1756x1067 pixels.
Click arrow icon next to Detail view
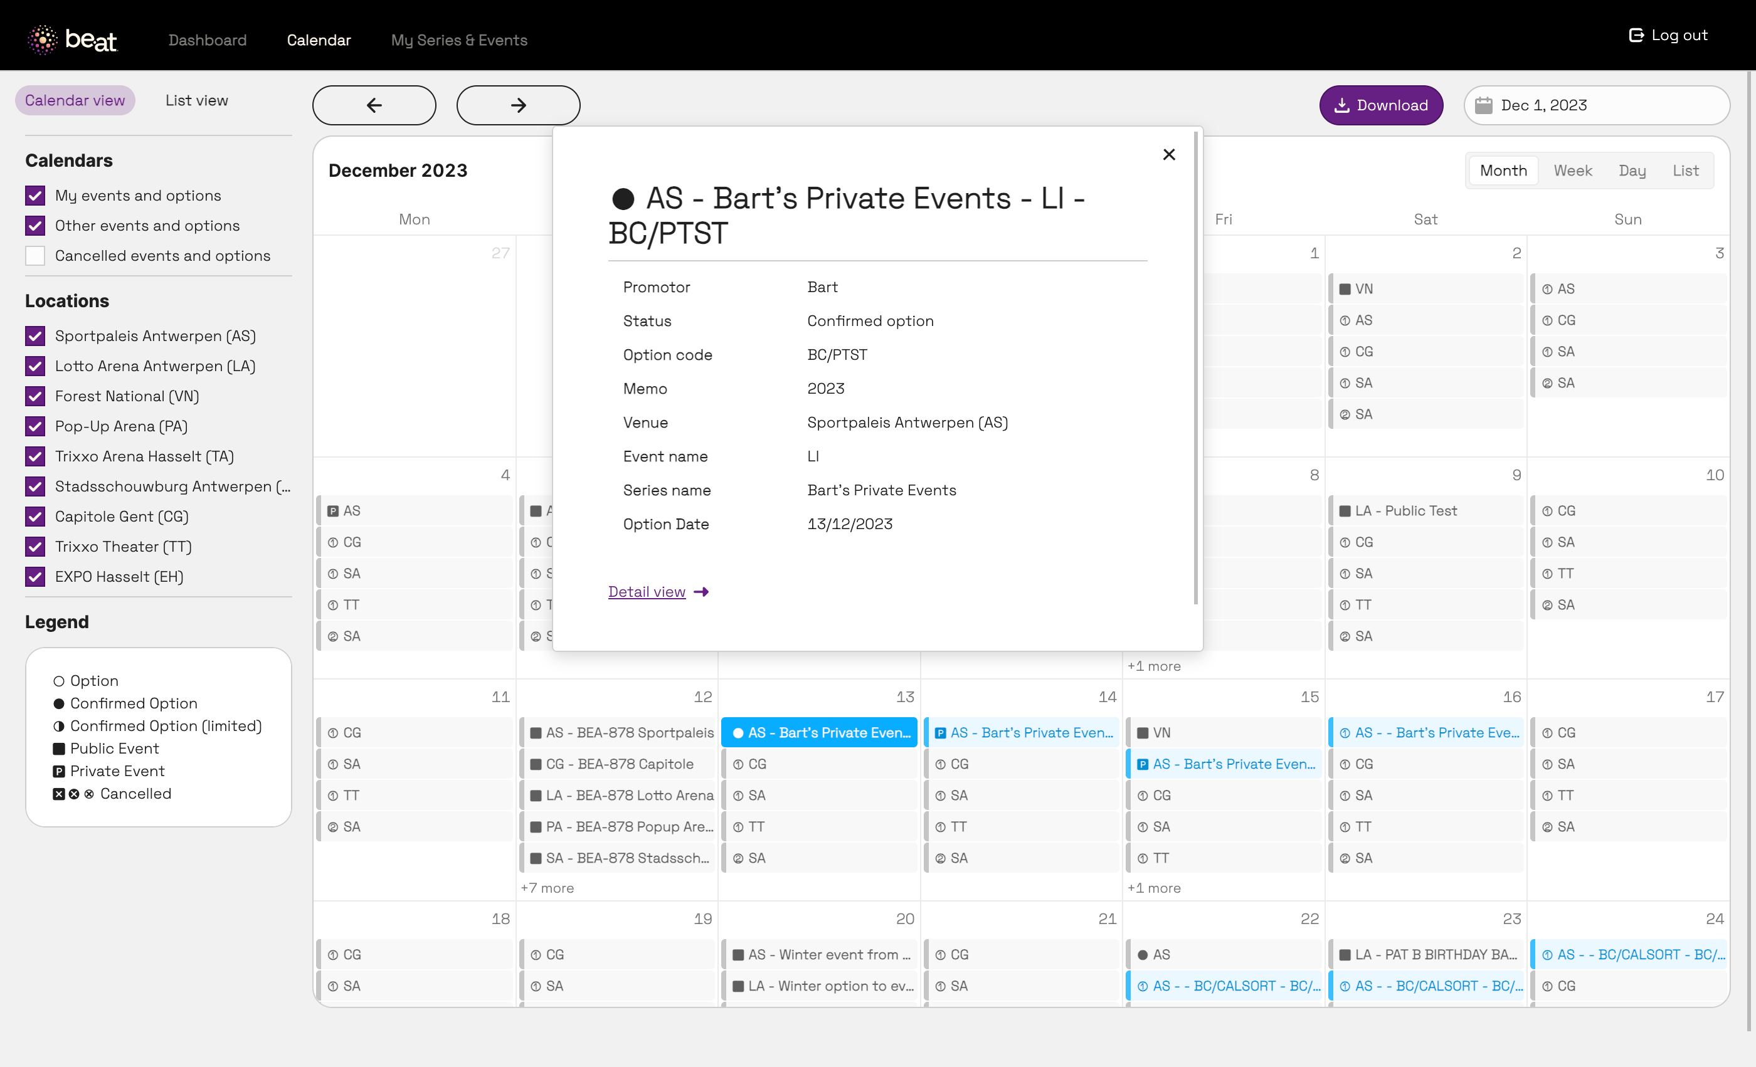(701, 592)
